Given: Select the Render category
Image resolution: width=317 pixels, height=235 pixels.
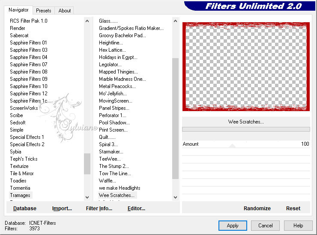Looking at the screenshot, I should pyautogui.click(x=18, y=28).
